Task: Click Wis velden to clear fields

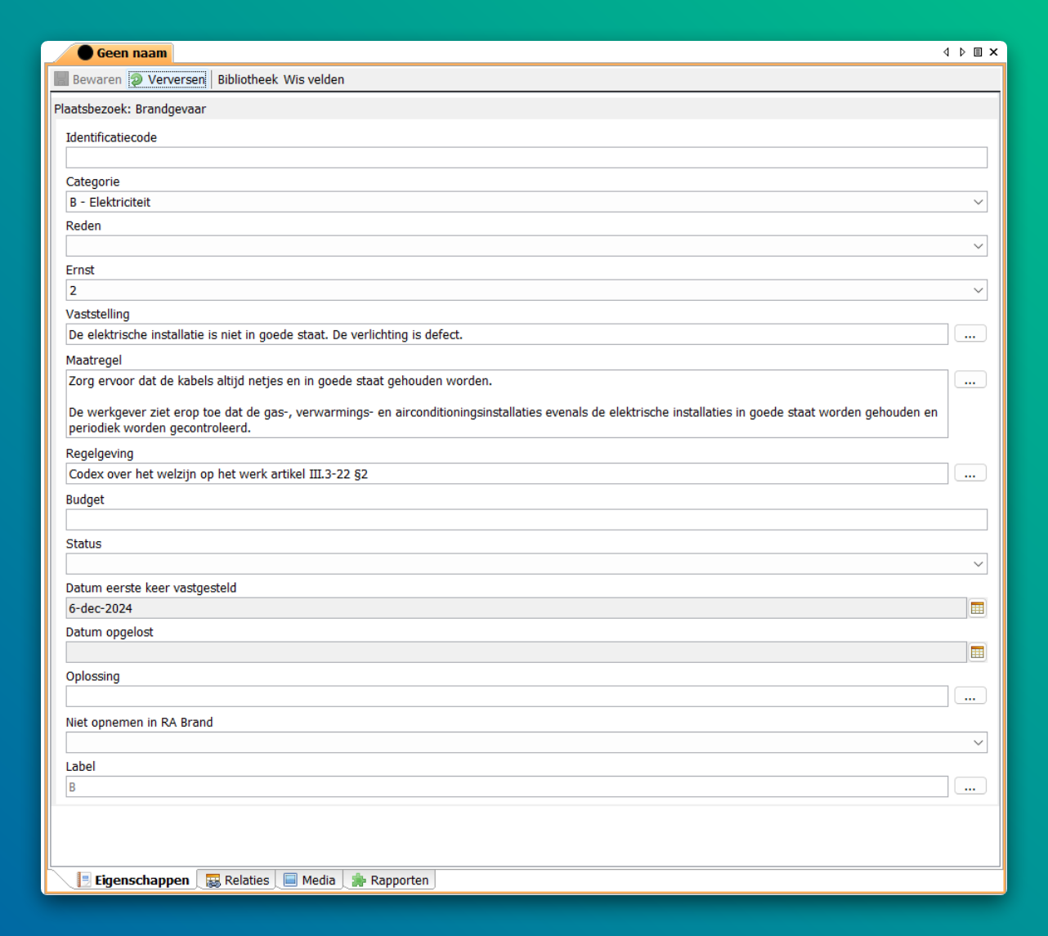Action: pyautogui.click(x=314, y=79)
